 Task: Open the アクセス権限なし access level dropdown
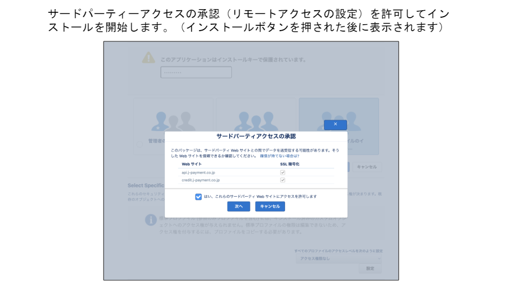click(x=339, y=258)
